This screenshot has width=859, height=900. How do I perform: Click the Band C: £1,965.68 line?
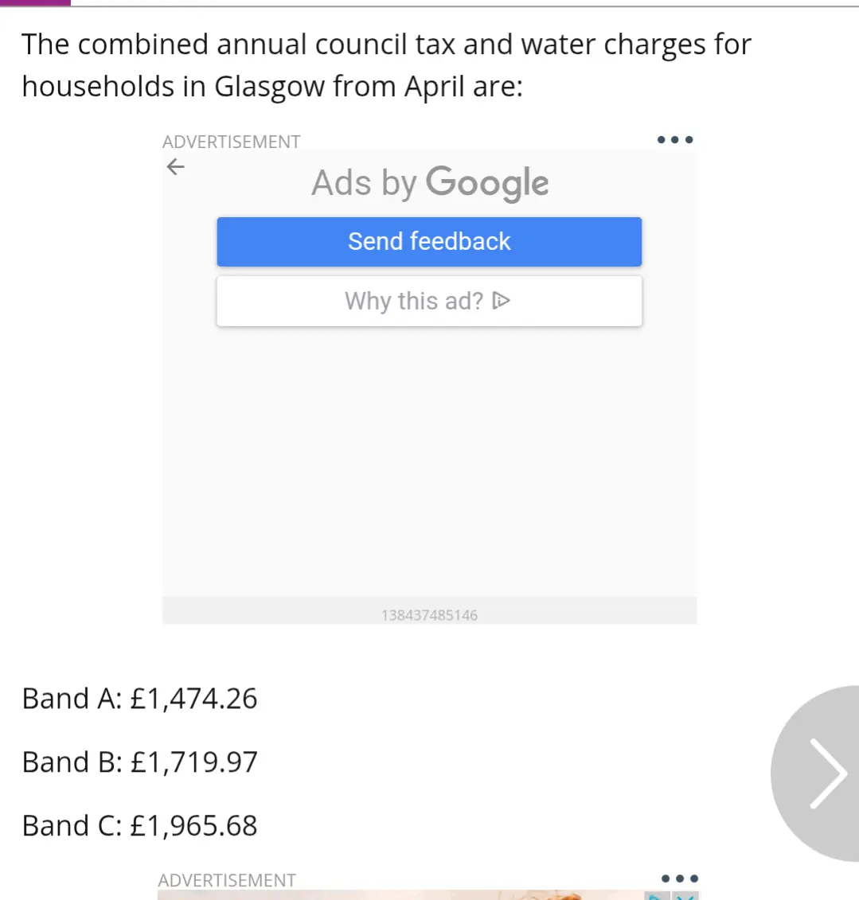tap(139, 826)
